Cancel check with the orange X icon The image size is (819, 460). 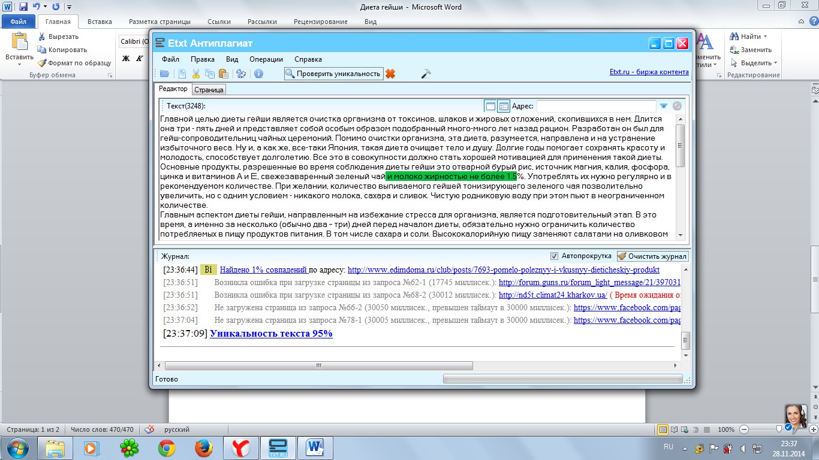tap(390, 74)
